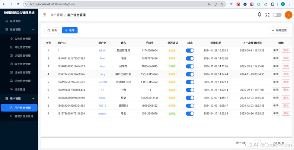Screen dimensions: 294x150
Task: Click the chat icon beside 评价信息管理
Action: (x=11, y=81)
